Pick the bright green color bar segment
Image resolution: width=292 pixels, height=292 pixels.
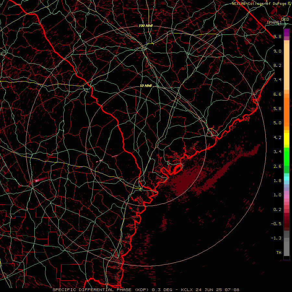coord(286,157)
